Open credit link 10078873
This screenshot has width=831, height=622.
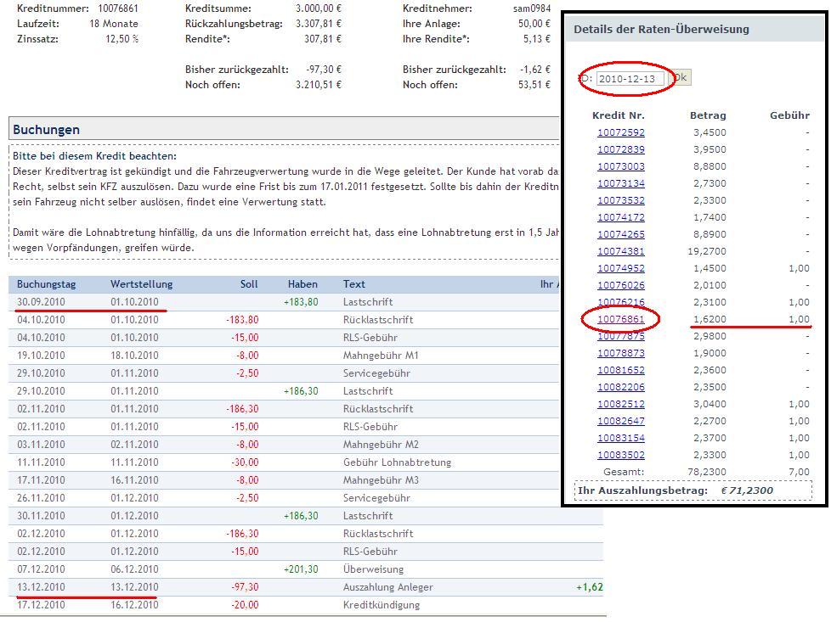click(x=620, y=353)
